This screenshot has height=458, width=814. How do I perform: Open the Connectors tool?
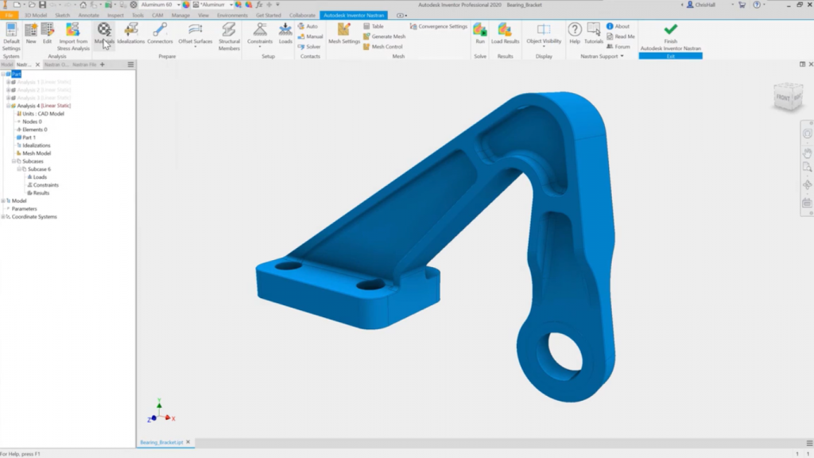click(161, 34)
